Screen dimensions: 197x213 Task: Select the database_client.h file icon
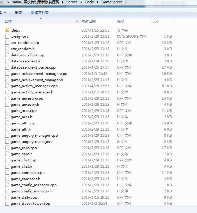7,61
